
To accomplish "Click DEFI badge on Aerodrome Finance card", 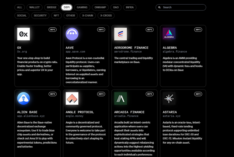I will 149,30.
